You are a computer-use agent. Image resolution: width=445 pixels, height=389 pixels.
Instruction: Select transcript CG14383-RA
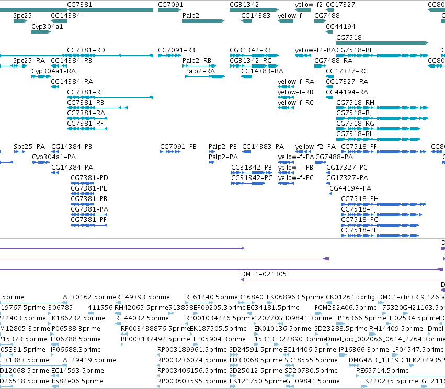[x=246, y=76]
